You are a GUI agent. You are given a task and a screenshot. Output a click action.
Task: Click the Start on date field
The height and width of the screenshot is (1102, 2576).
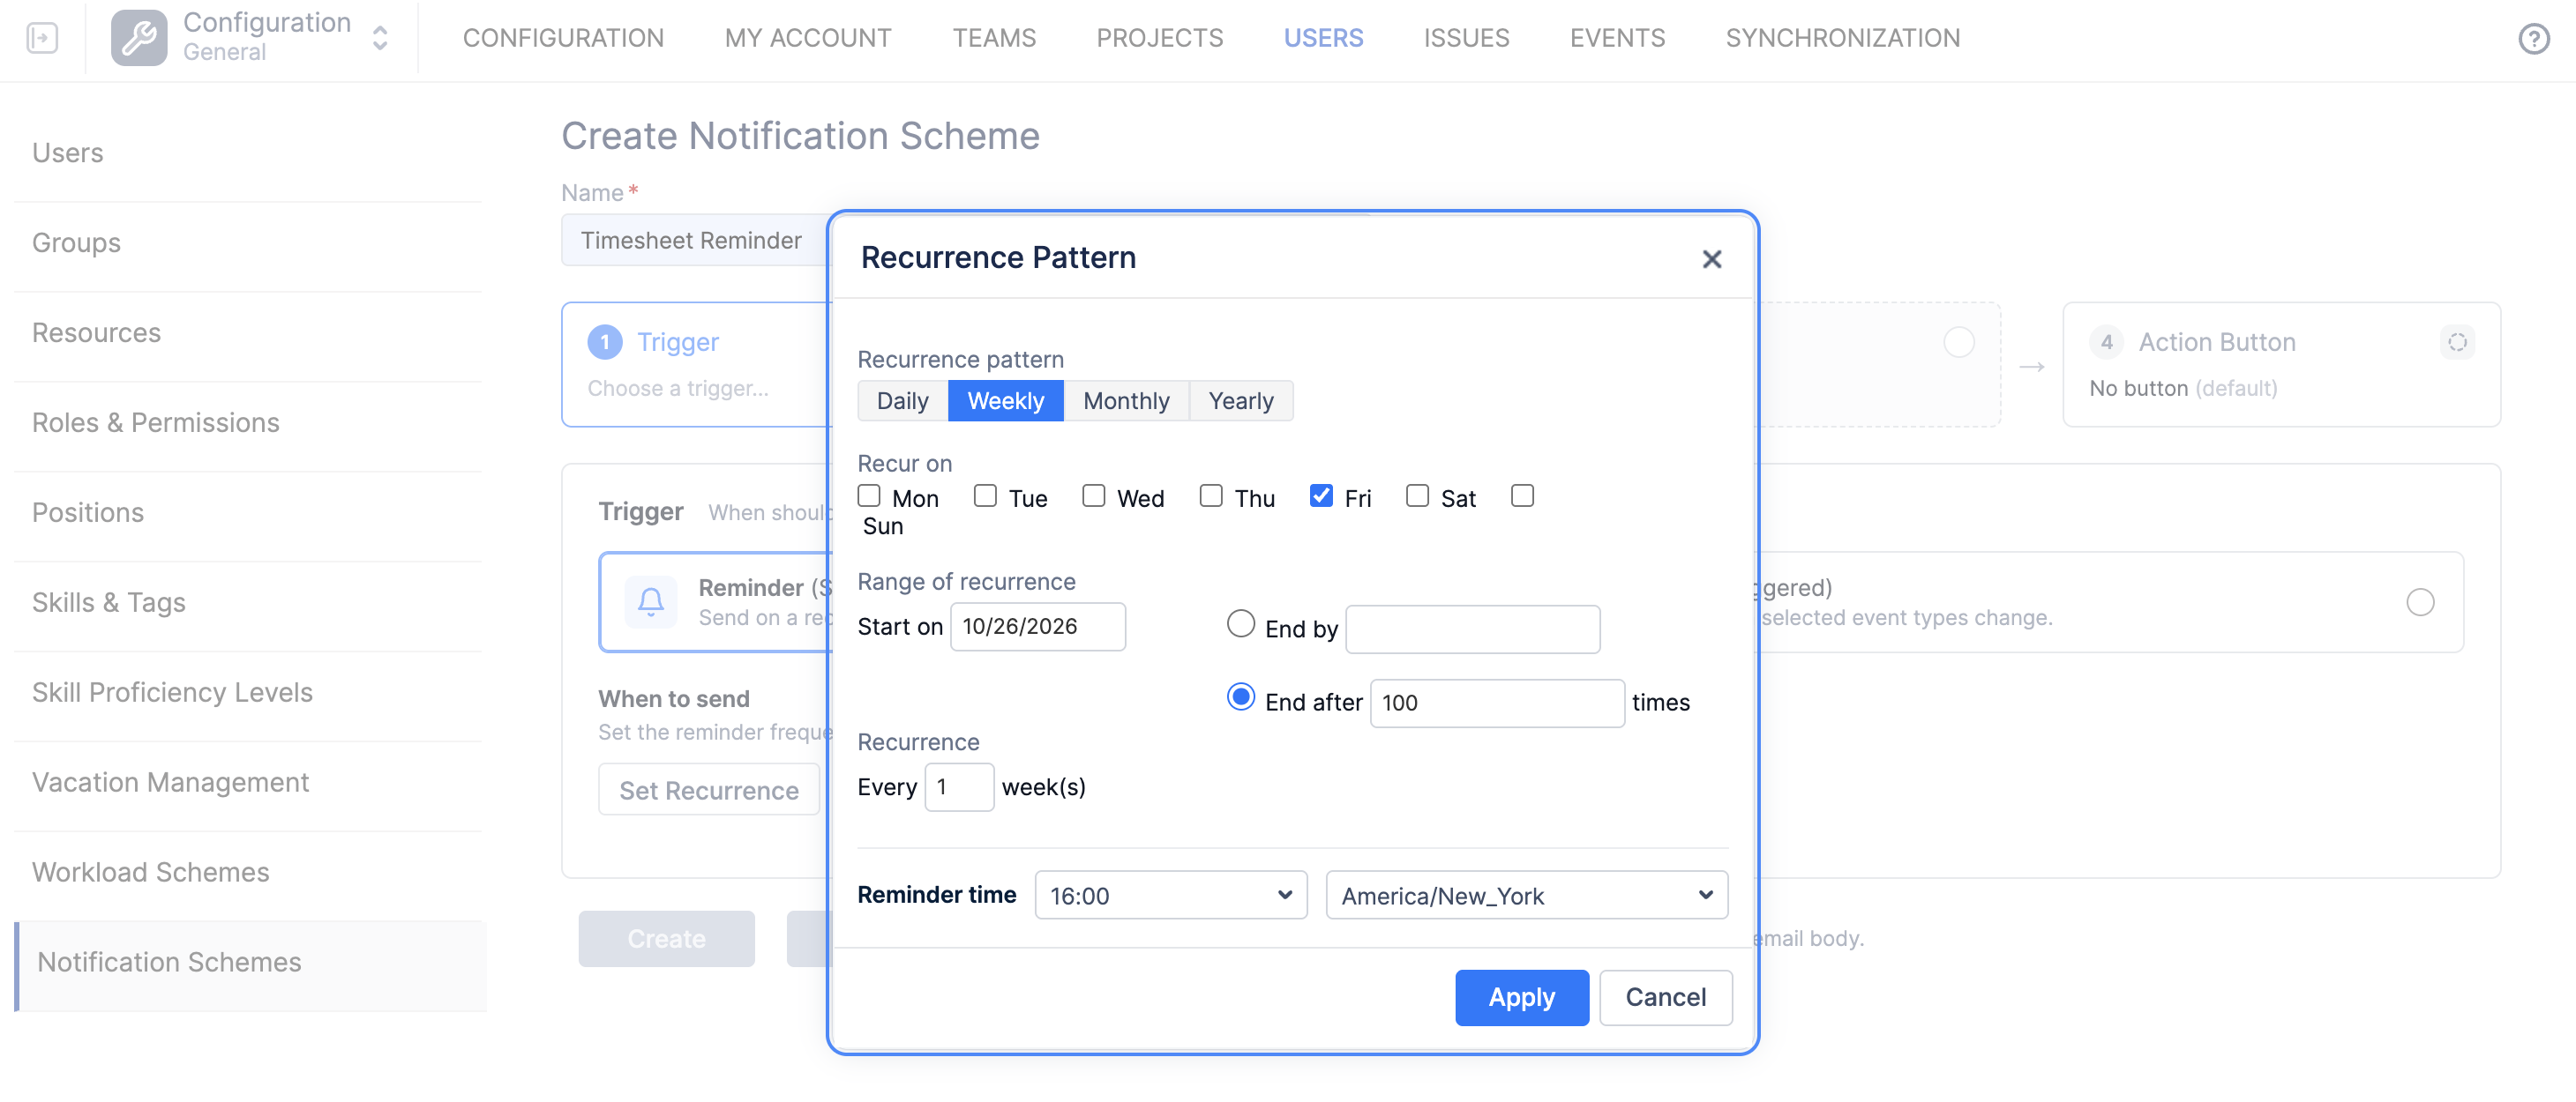pos(1037,625)
